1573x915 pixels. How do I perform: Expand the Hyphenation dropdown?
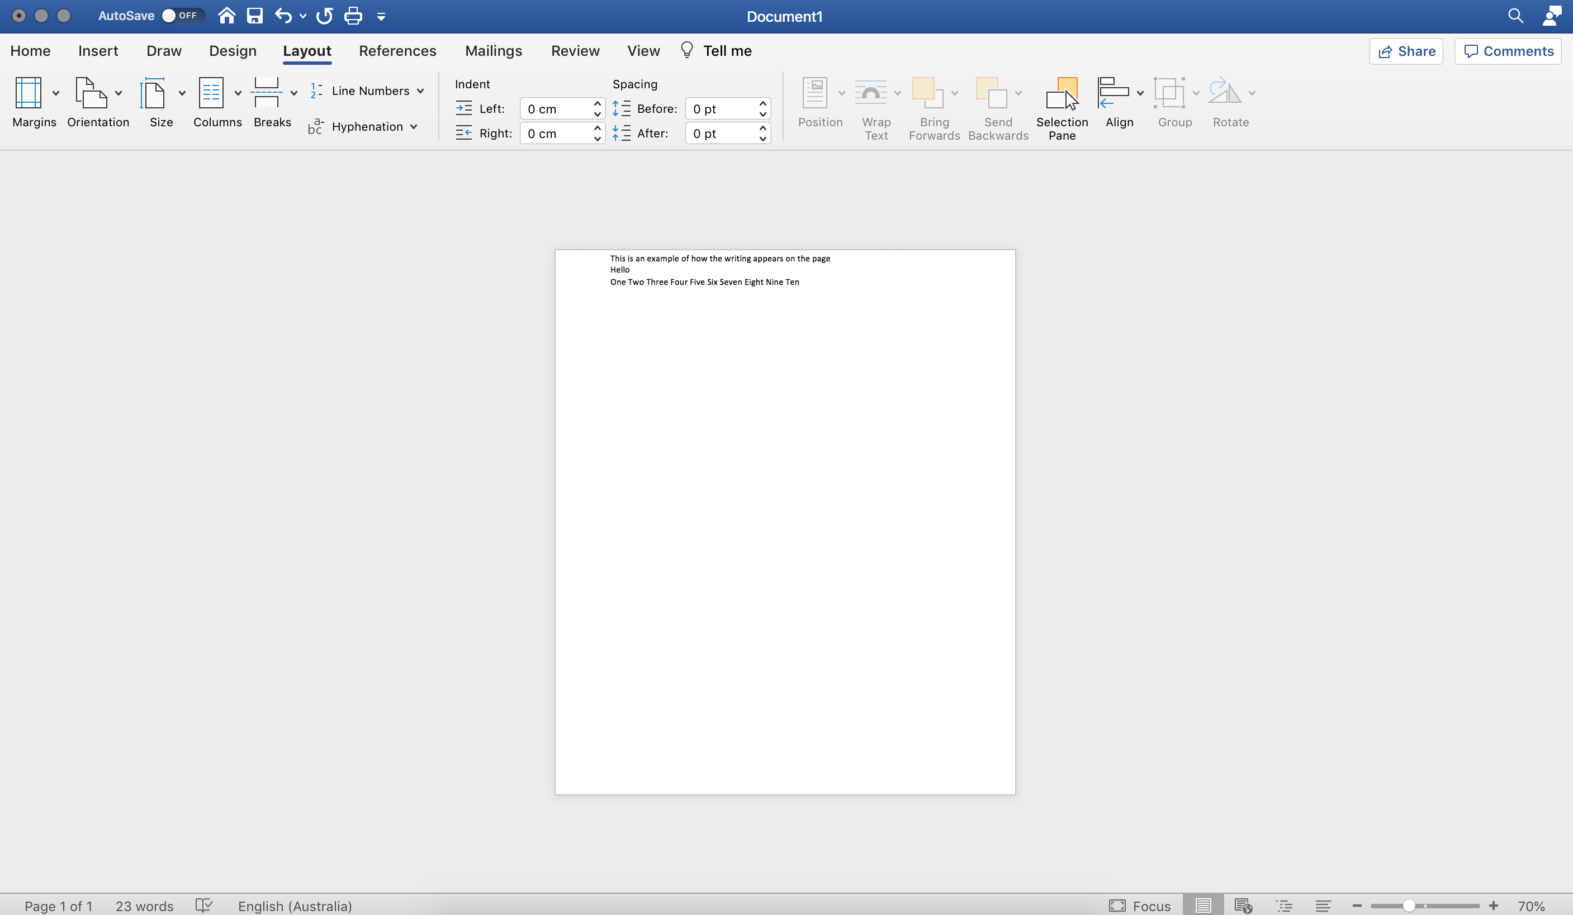pyautogui.click(x=413, y=127)
